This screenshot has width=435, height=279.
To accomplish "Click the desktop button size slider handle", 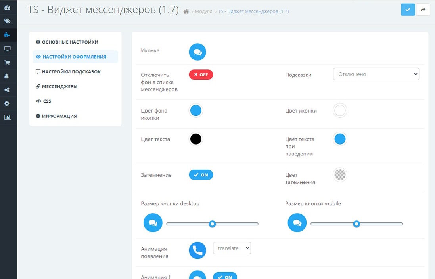I will click(212, 224).
